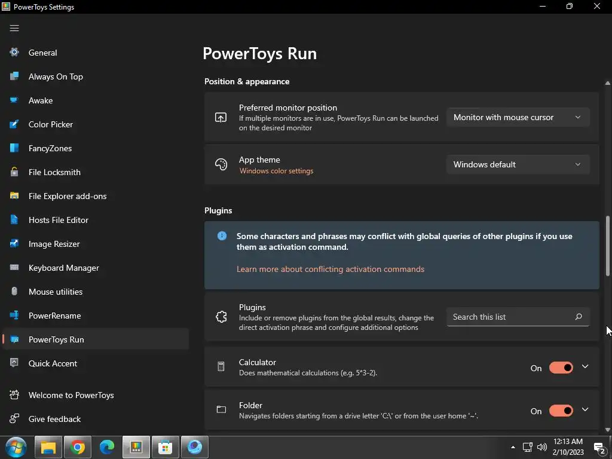The width and height of the screenshot is (612, 459).
Task: Go to the General settings page
Action: coord(95,53)
